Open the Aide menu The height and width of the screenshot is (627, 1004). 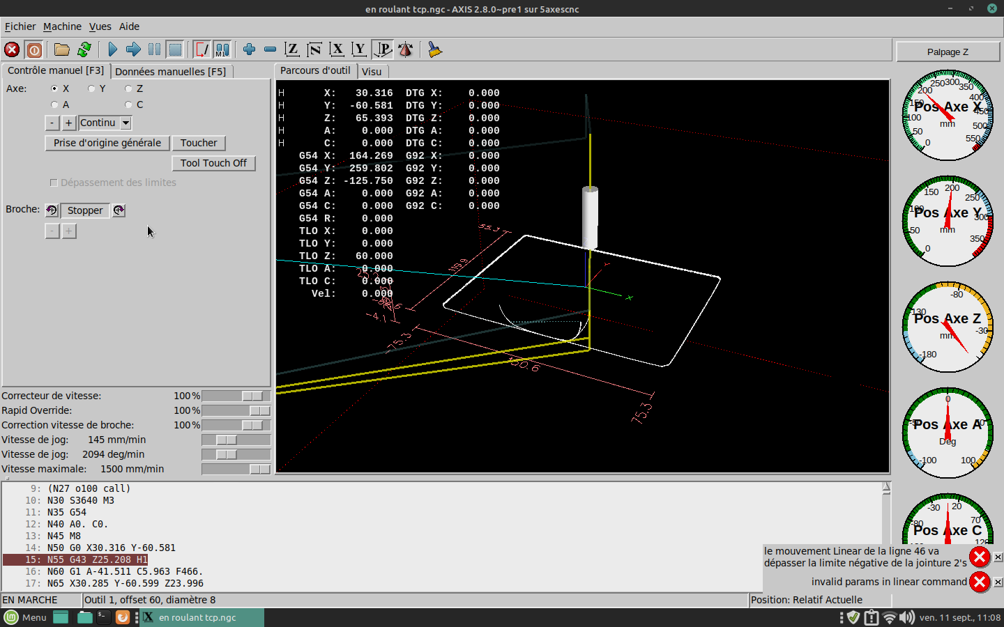(129, 26)
